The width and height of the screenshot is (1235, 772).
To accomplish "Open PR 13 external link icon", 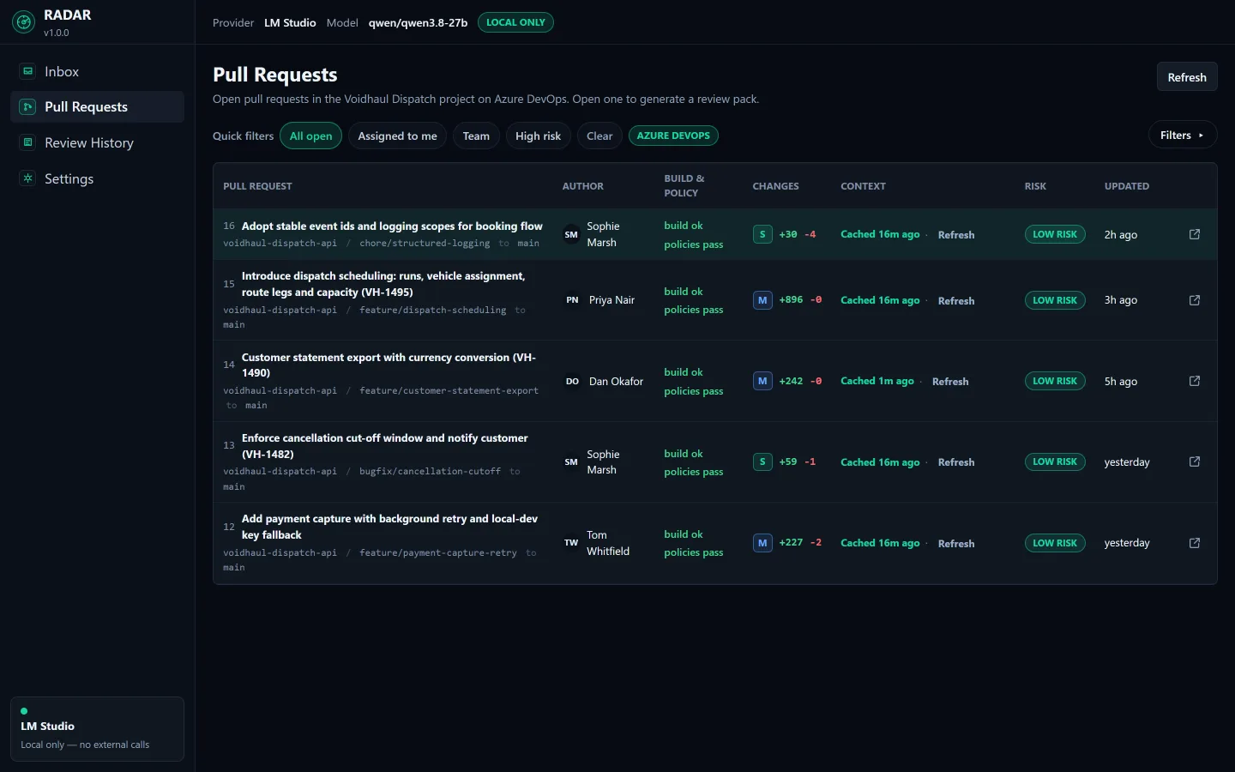I will 1195,461.
